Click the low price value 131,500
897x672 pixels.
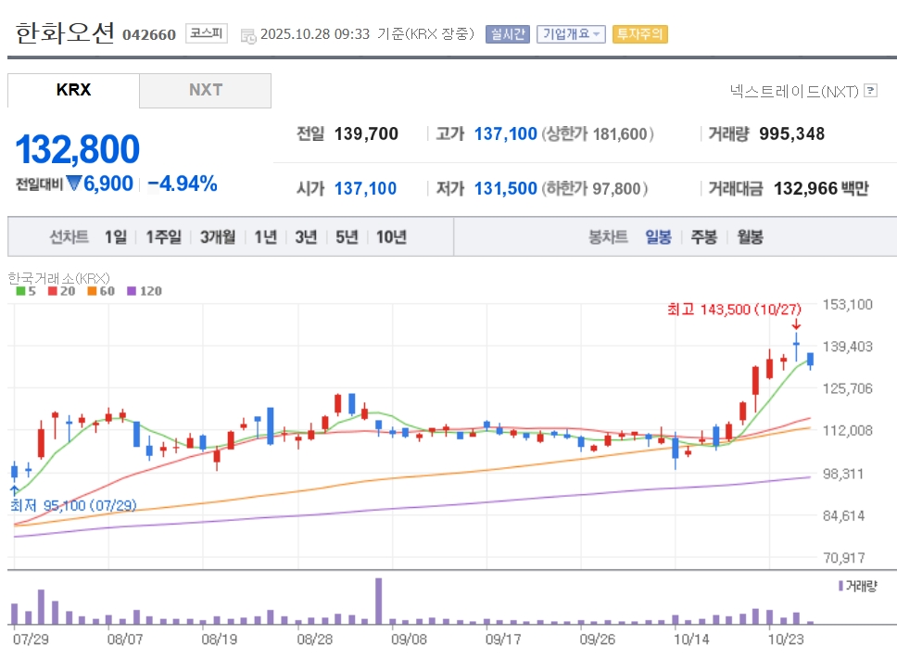pyautogui.click(x=506, y=188)
